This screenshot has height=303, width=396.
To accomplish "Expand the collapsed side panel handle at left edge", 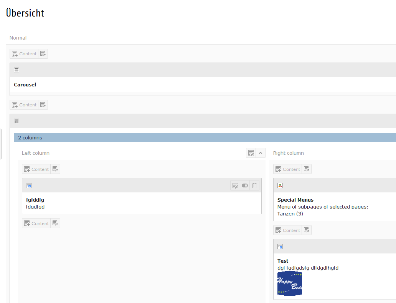I will click(x=1, y=144).
